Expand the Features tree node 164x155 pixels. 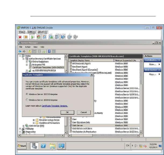[20, 129]
